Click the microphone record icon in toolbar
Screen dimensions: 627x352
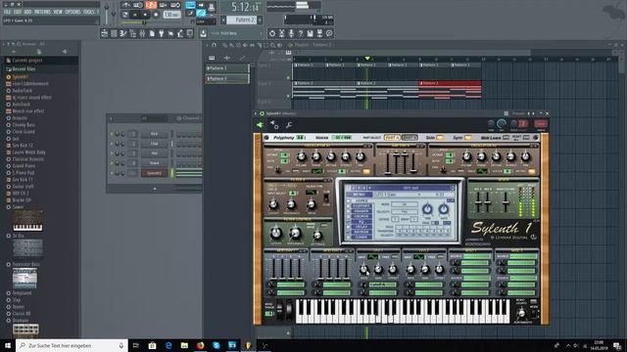[291, 33]
